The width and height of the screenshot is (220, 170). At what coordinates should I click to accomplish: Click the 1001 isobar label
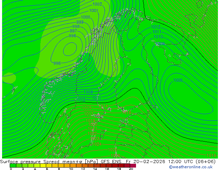click(x=94, y=10)
